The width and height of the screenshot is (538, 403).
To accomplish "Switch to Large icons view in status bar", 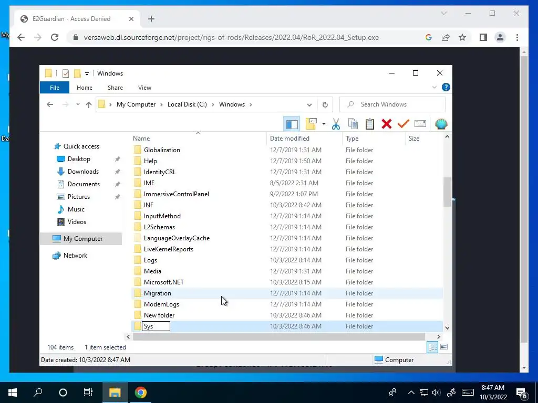I will pyautogui.click(x=444, y=347).
